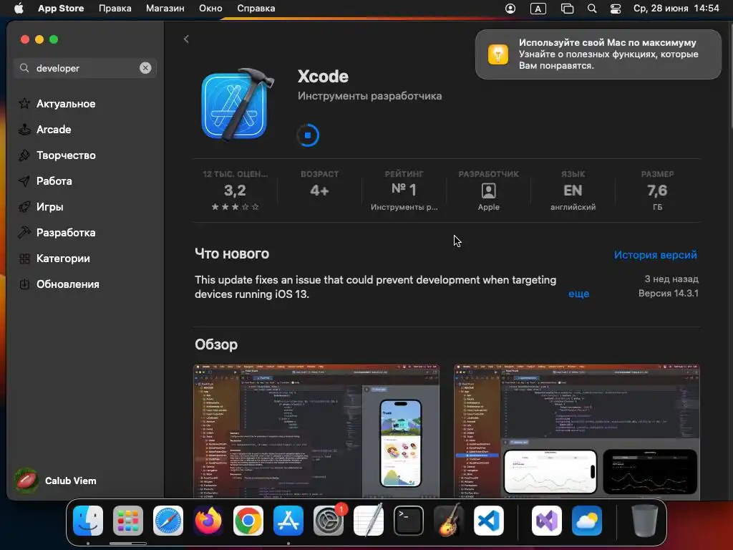Click the Xcode app icon
This screenshot has height=550, width=733.
[238, 105]
